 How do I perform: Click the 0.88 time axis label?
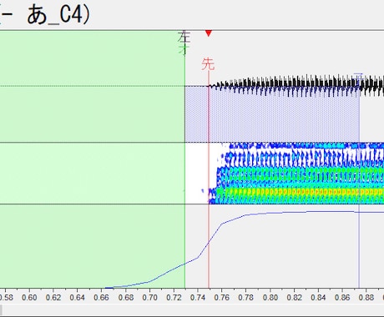pyautogui.click(x=366, y=298)
